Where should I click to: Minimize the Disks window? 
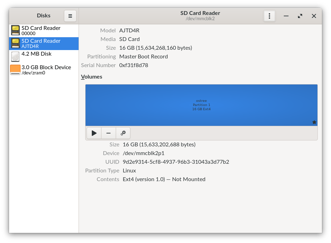point(286,16)
